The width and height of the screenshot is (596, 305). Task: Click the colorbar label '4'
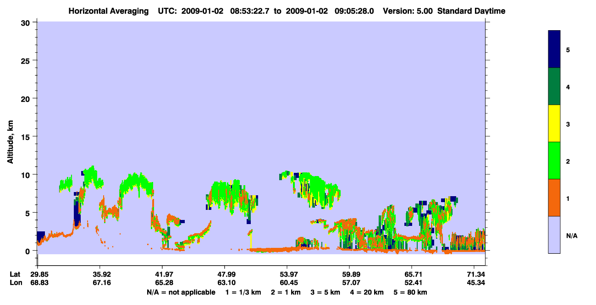click(568, 87)
